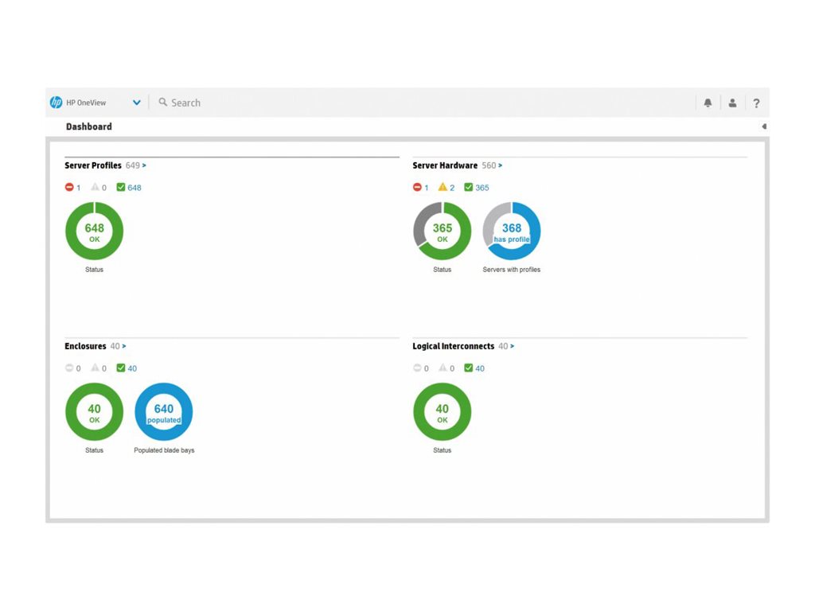The height and width of the screenshot is (611, 815).
Task: Click the user session icon in the banner
Action: click(x=732, y=103)
